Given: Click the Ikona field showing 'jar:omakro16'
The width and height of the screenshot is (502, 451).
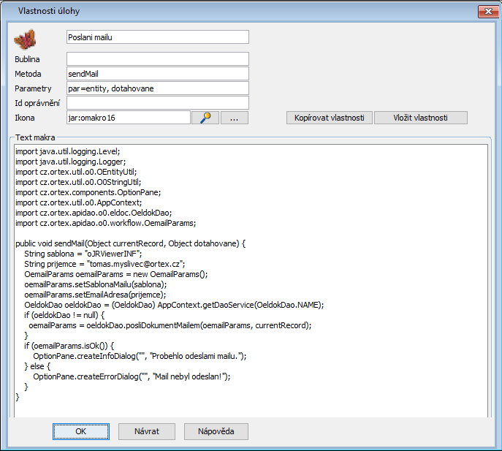Looking at the screenshot, I should point(128,118).
